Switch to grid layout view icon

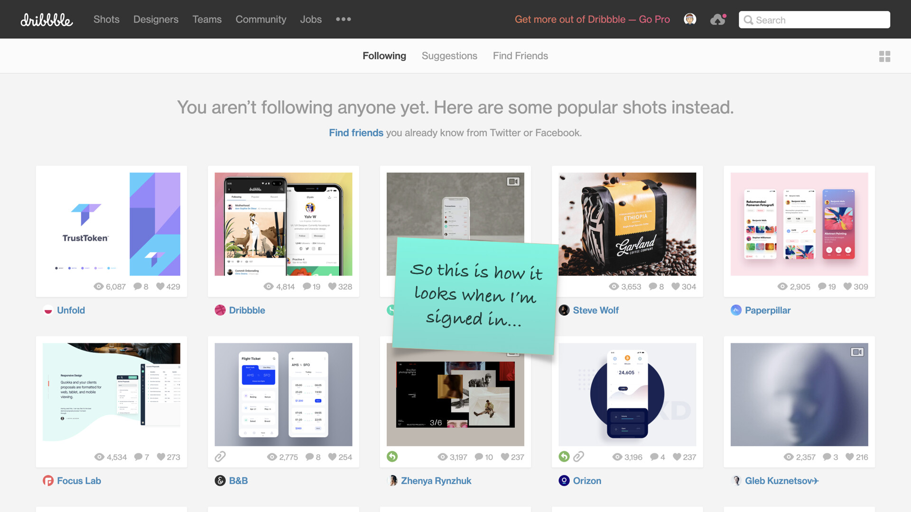[884, 56]
